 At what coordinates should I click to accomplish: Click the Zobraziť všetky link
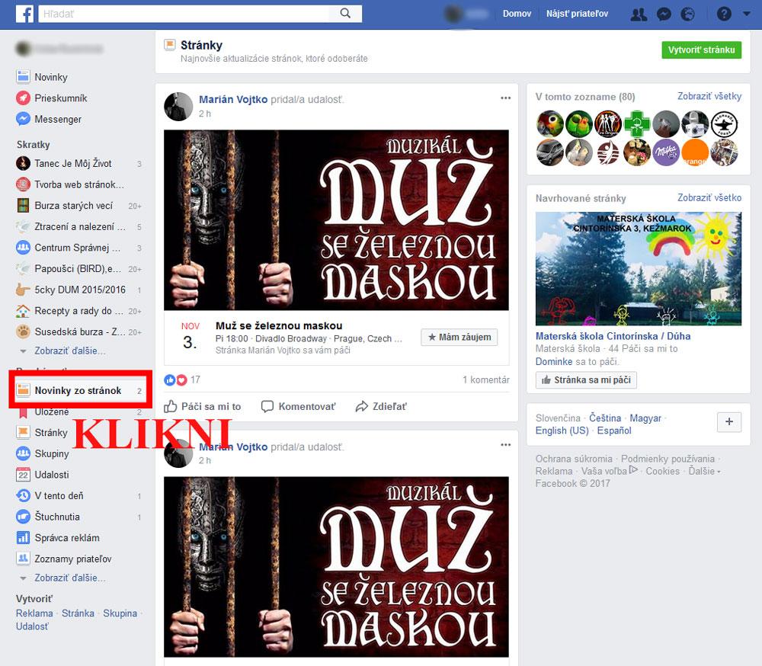click(x=709, y=96)
